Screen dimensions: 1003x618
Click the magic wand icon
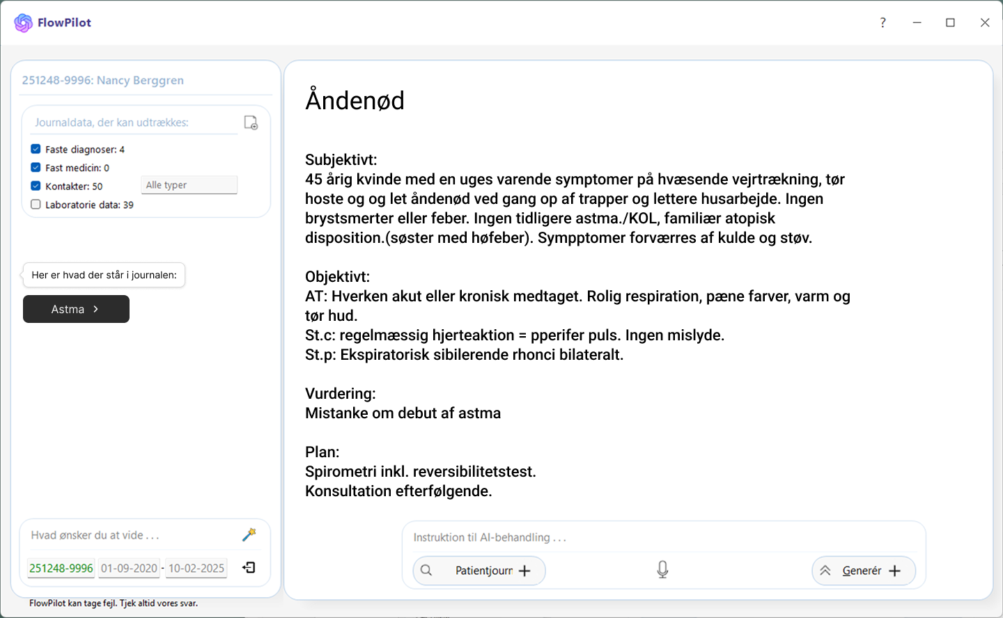249,534
